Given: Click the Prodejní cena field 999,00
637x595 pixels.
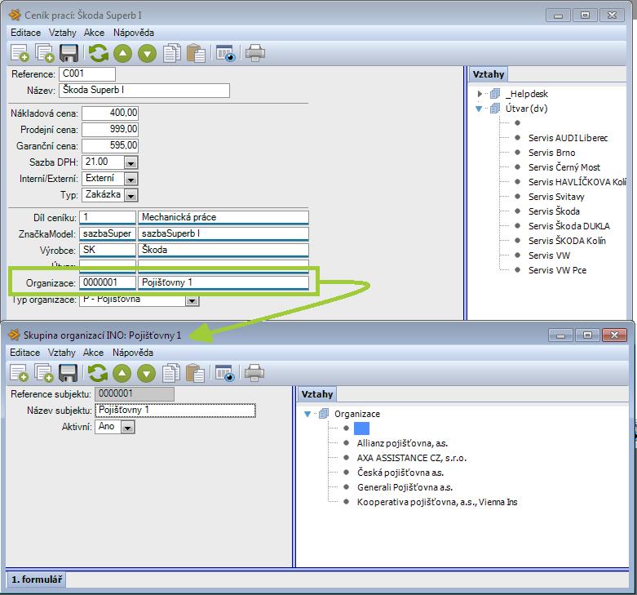Looking at the screenshot, I should click(110, 130).
